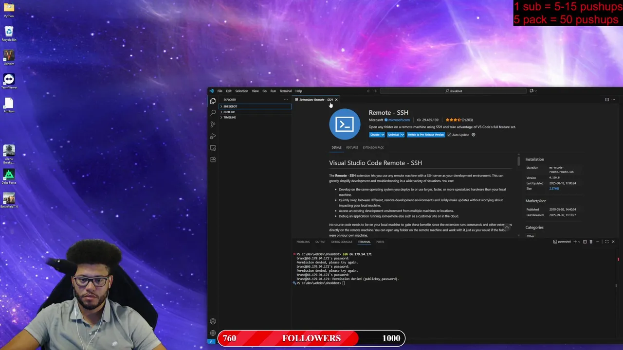Switch to the PORTS panel tab
The height and width of the screenshot is (350, 623).
coord(380,242)
